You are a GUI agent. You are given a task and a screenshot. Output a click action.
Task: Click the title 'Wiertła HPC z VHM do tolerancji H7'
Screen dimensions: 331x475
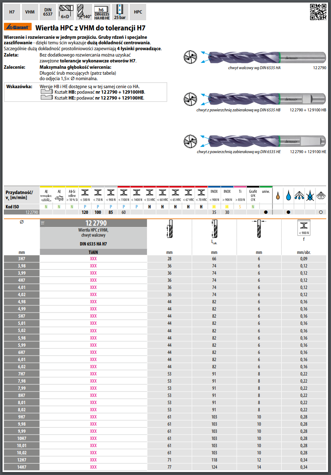click(x=91, y=28)
